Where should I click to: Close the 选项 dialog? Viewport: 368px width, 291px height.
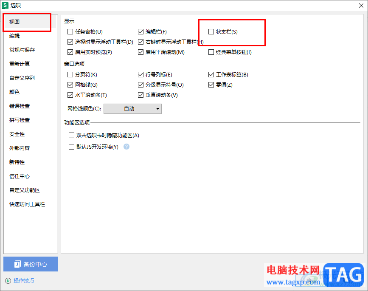[x=361, y=6]
